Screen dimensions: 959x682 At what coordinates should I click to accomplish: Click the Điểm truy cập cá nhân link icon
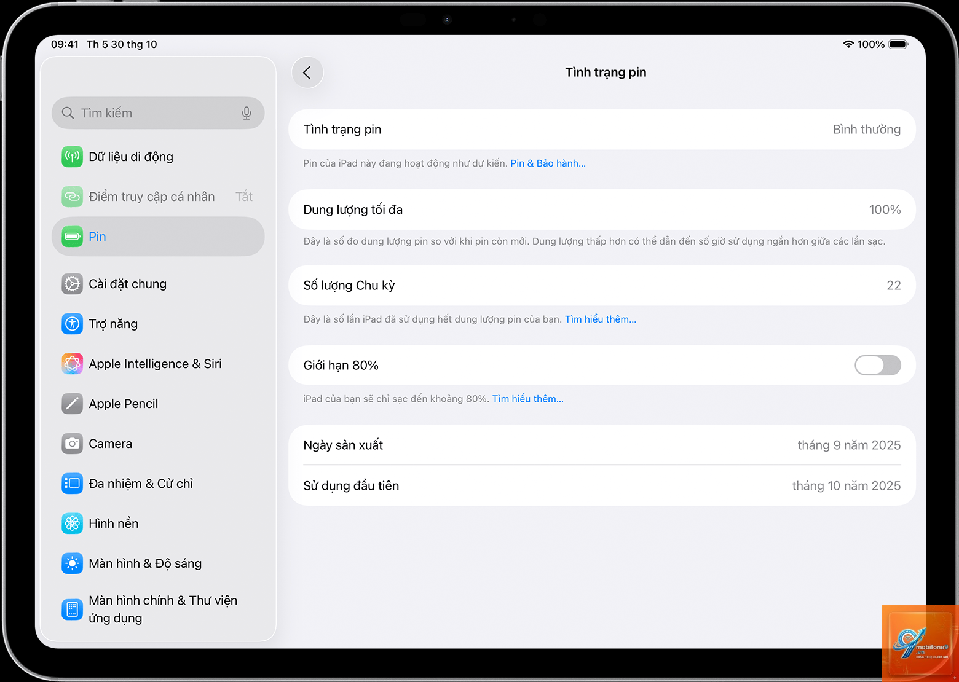tap(73, 197)
